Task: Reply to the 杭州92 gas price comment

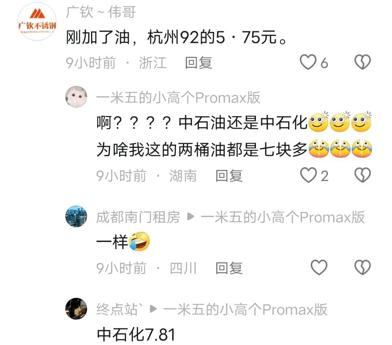Action: 199,63
